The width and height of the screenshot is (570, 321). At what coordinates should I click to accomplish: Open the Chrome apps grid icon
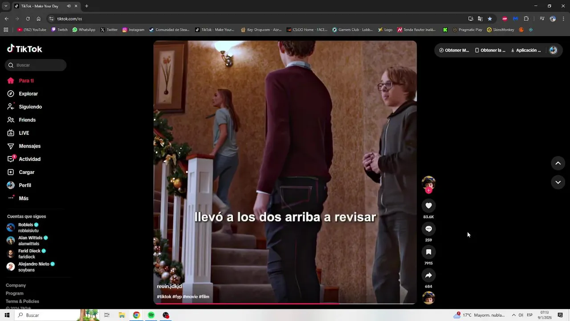tap(6, 30)
